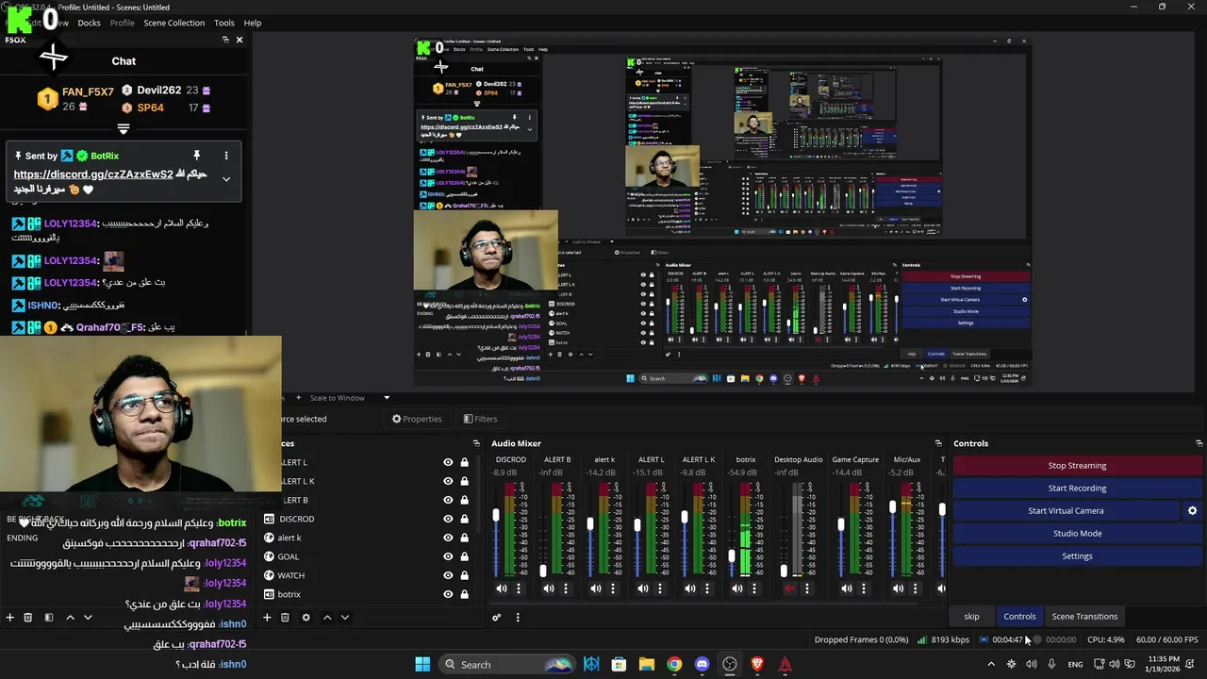Open the Help menu
Image resolution: width=1207 pixels, height=679 pixels.
253,23
